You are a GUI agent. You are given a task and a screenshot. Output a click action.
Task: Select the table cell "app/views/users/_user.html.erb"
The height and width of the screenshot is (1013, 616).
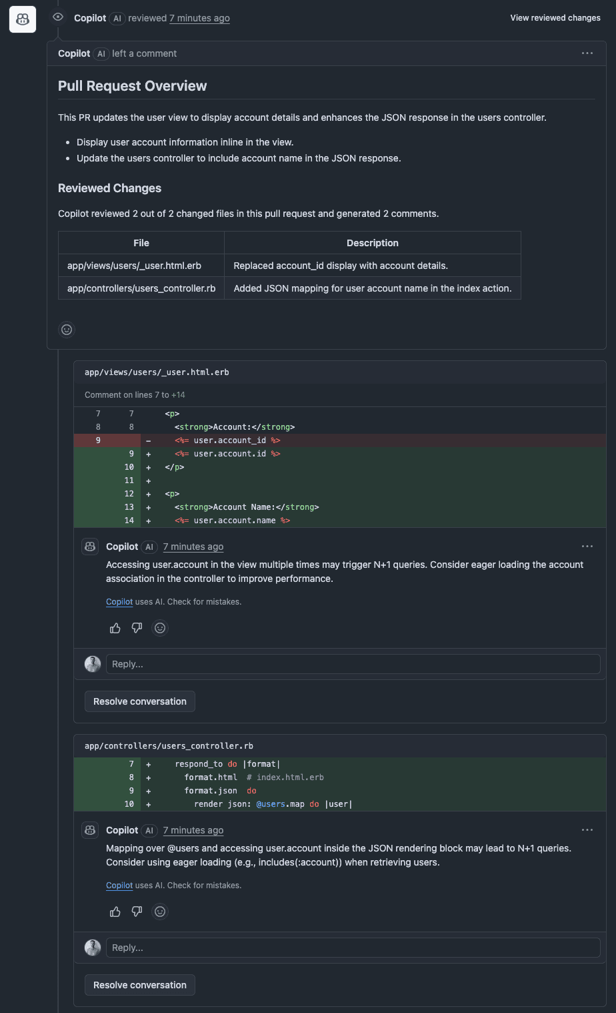(141, 266)
